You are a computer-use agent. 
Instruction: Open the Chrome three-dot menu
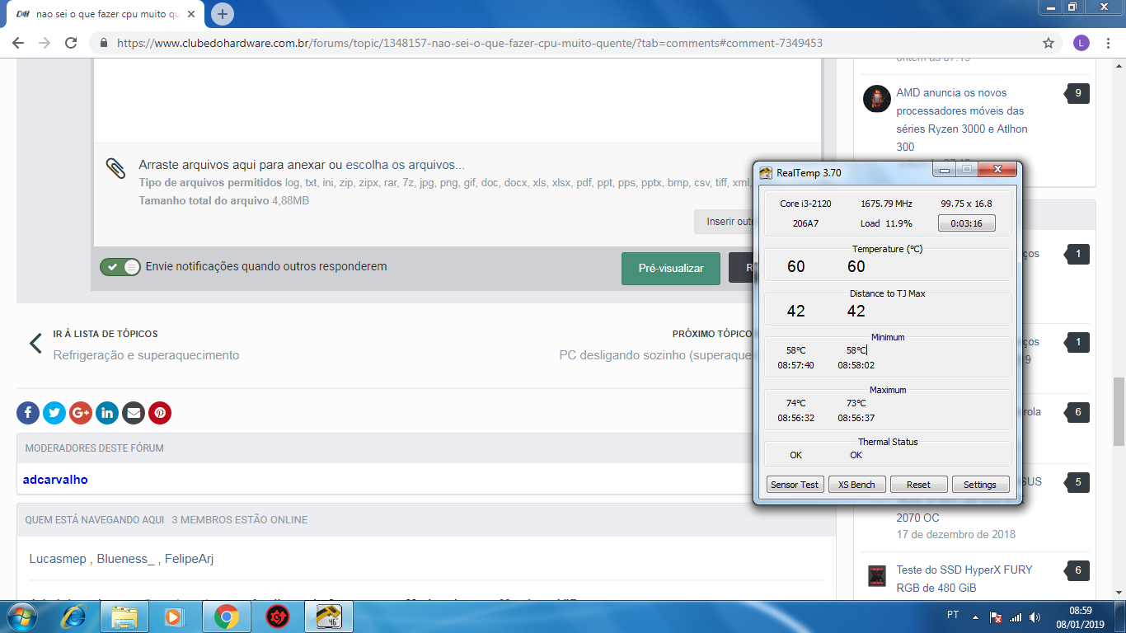1109,43
